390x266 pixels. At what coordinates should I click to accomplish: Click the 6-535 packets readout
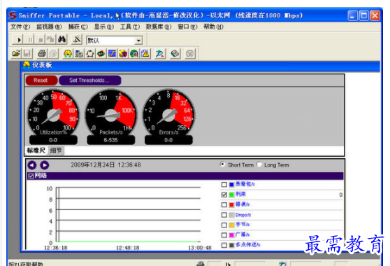[110, 140]
